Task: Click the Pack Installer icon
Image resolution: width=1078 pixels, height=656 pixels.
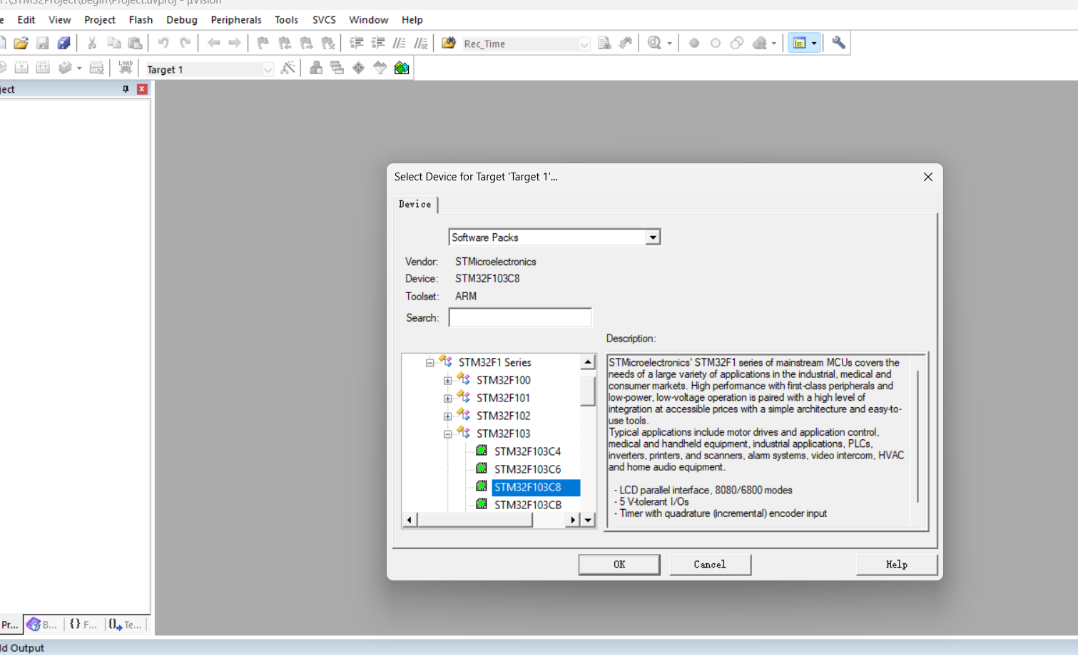Action: pos(402,68)
